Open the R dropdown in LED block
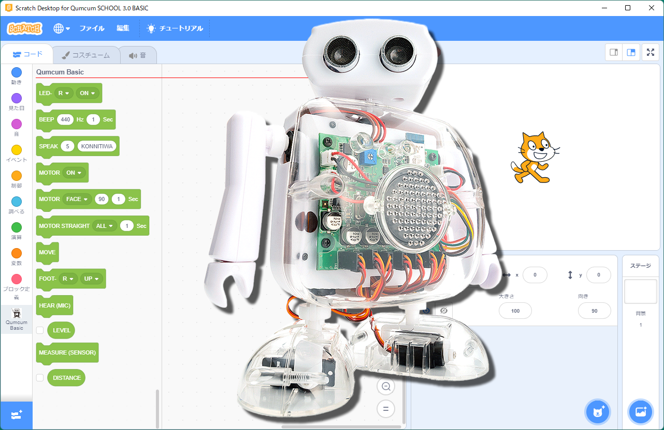The image size is (664, 430). tap(64, 93)
